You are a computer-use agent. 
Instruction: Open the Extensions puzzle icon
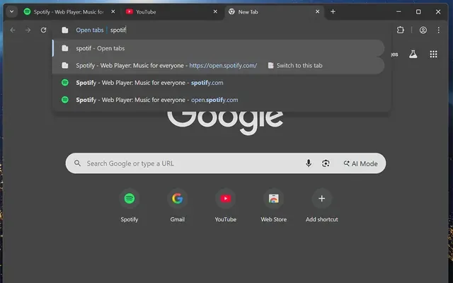coord(400,30)
